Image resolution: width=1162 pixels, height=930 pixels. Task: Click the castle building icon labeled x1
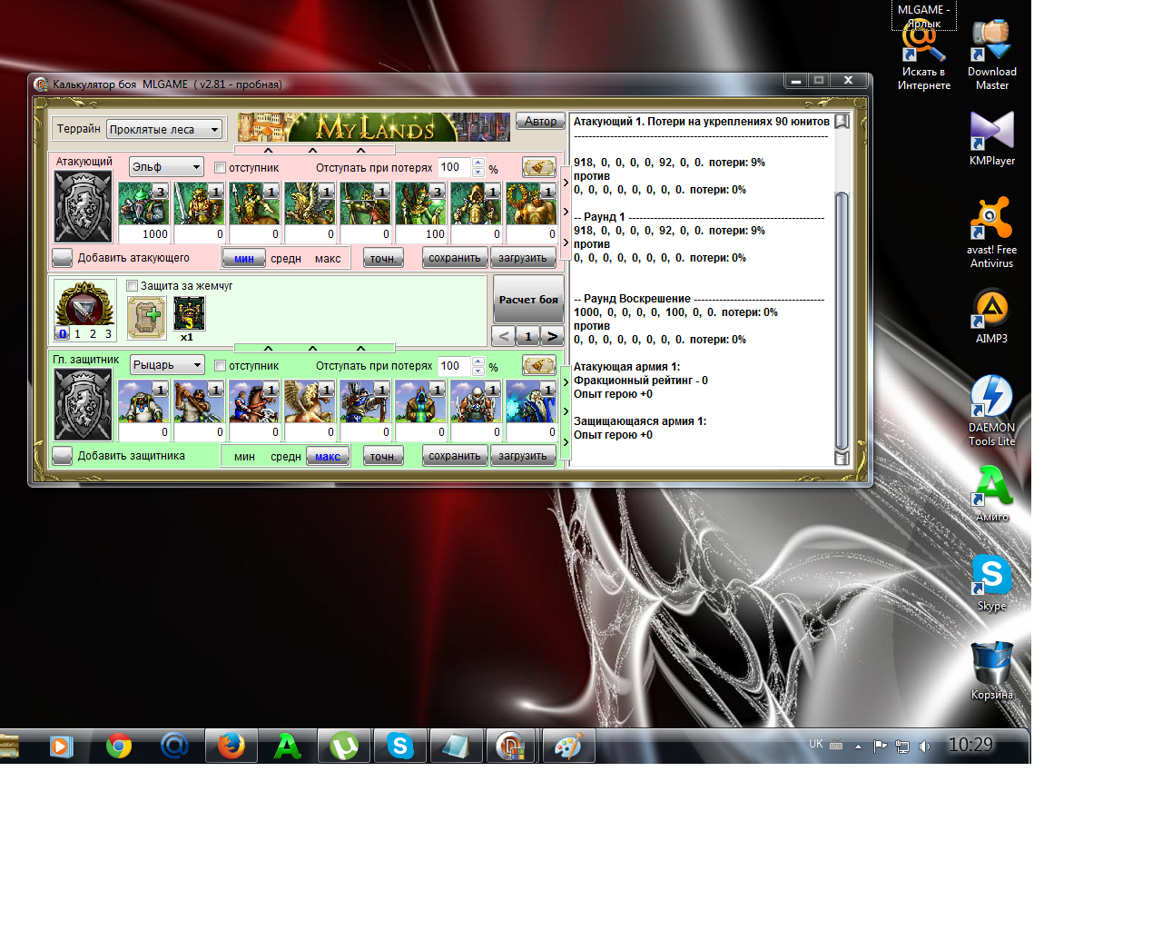pos(189,313)
